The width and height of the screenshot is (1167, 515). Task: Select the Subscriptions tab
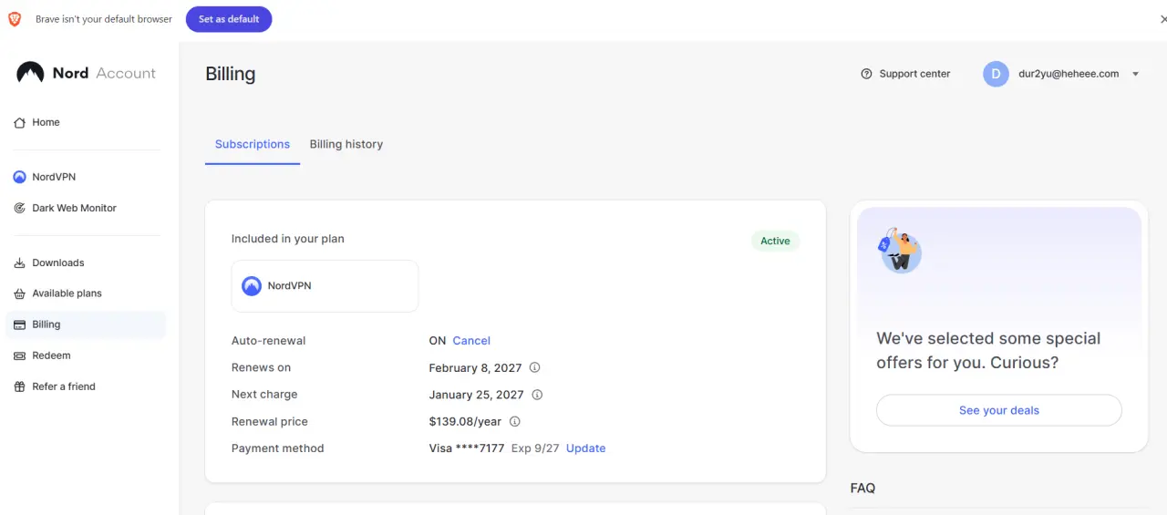[x=253, y=144]
